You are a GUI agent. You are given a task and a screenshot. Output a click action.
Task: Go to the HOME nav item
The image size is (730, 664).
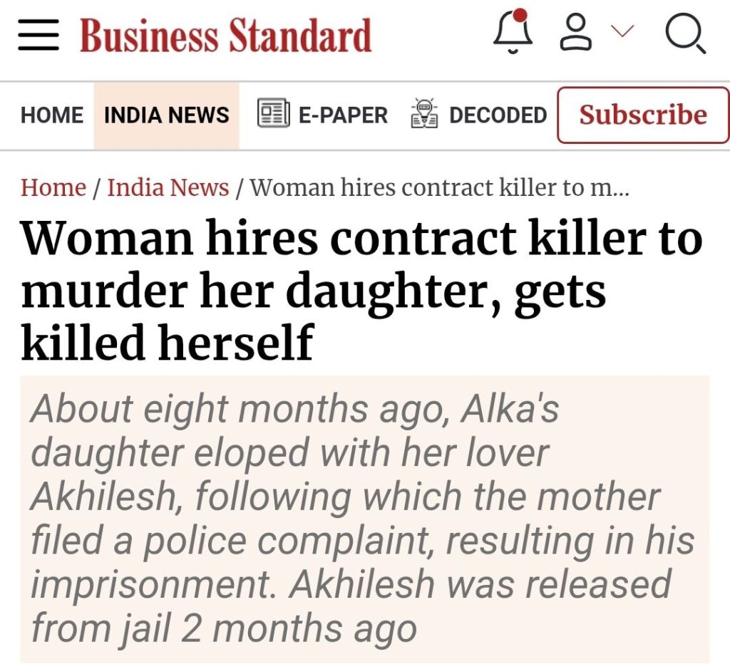pos(52,115)
